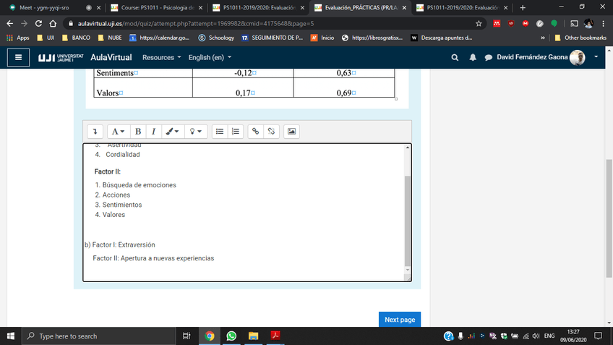Remove link with unlink icon
Image resolution: width=613 pixels, height=345 pixels.
coord(271,132)
